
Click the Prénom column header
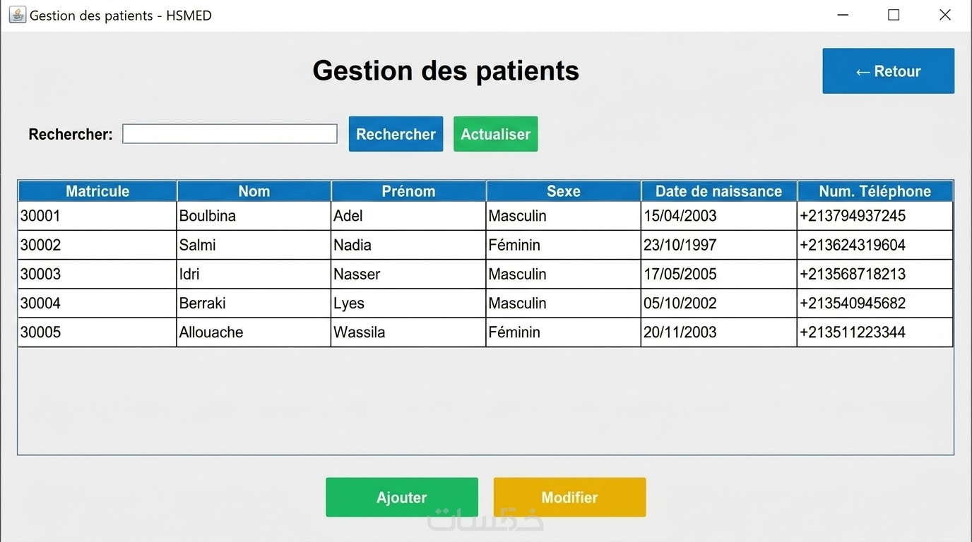coord(408,191)
